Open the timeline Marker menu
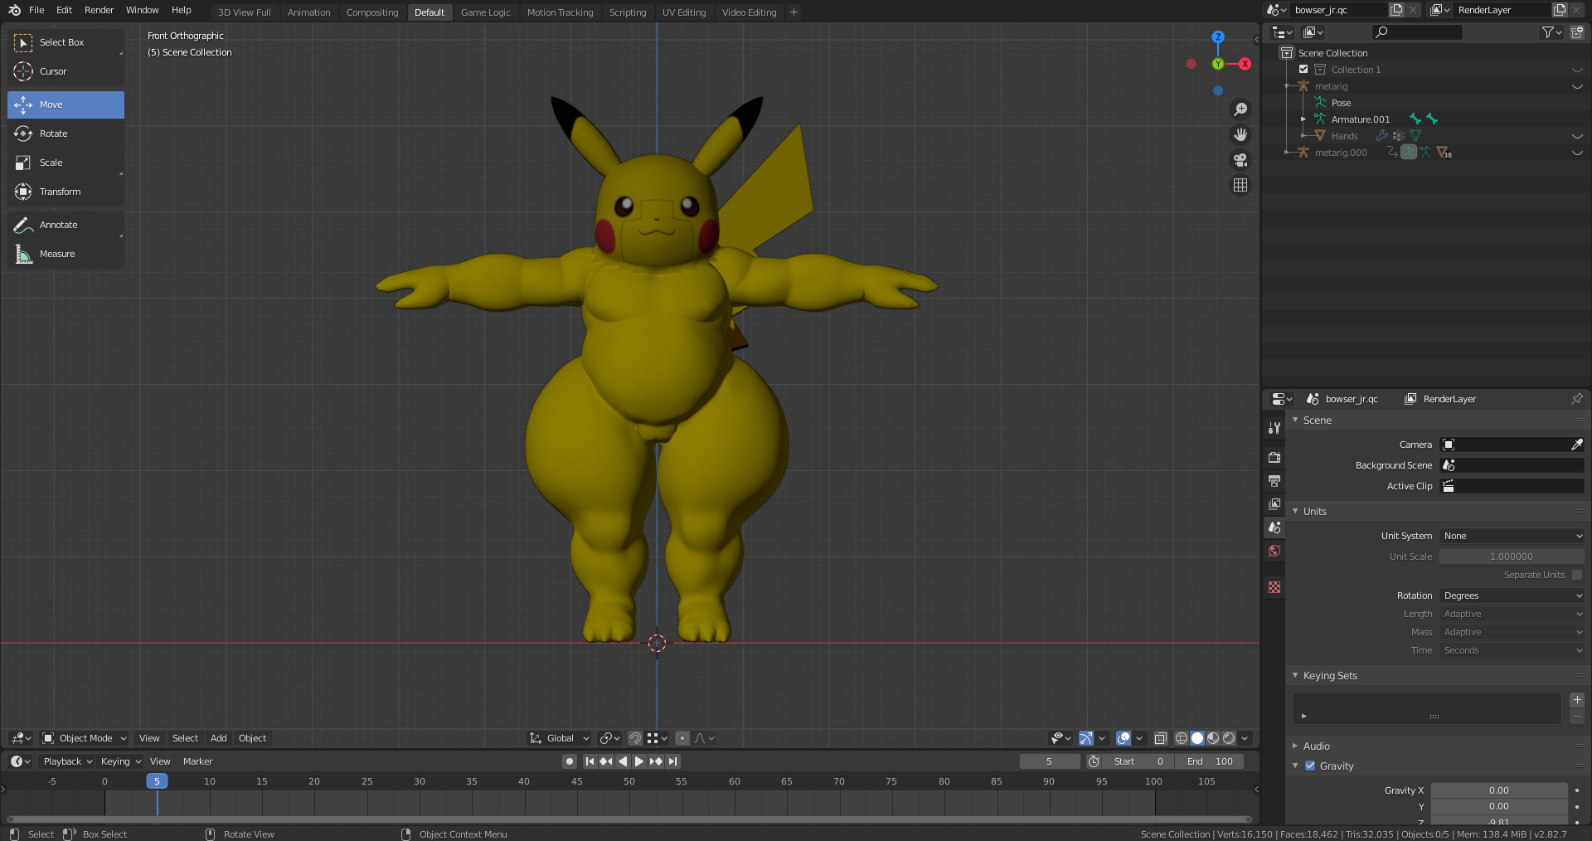The height and width of the screenshot is (841, 1592). (197, 761)
